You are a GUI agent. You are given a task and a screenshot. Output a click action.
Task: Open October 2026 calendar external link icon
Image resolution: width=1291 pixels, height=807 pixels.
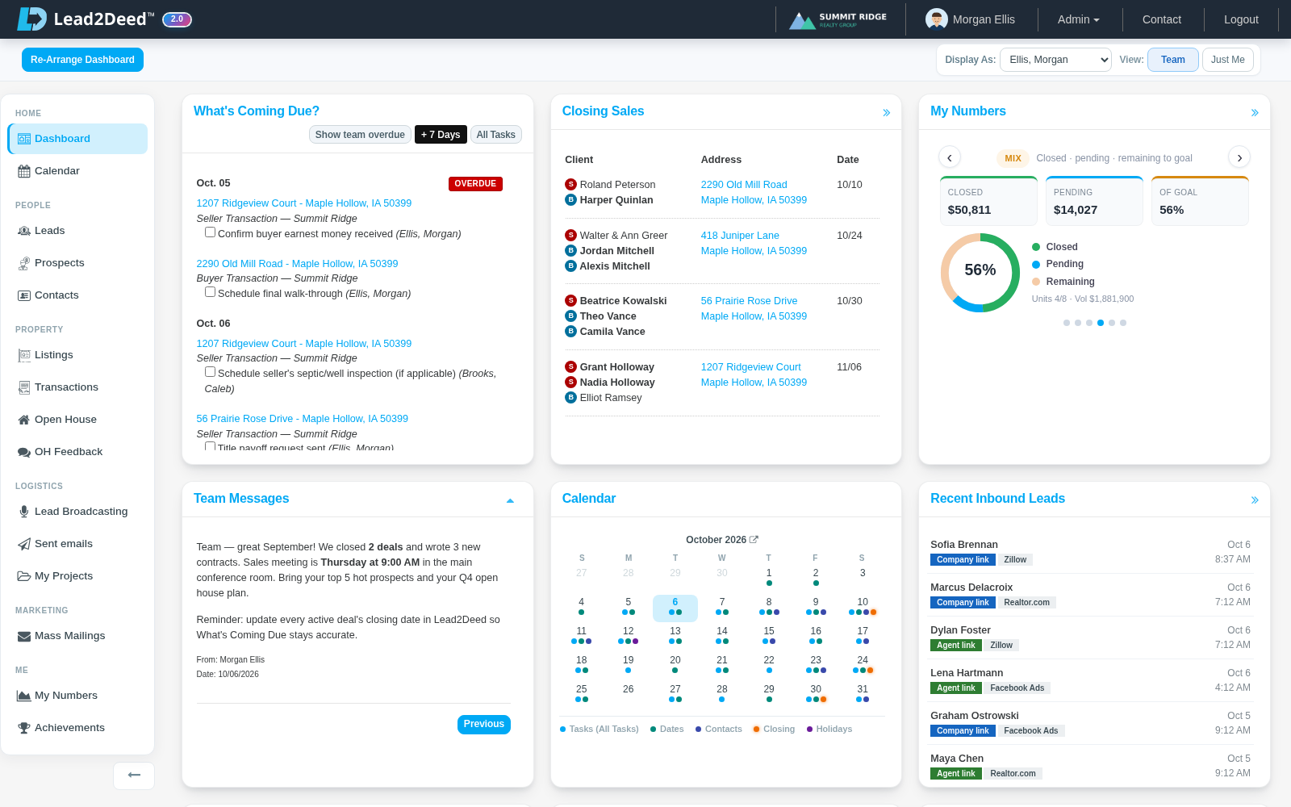(754, 540)
